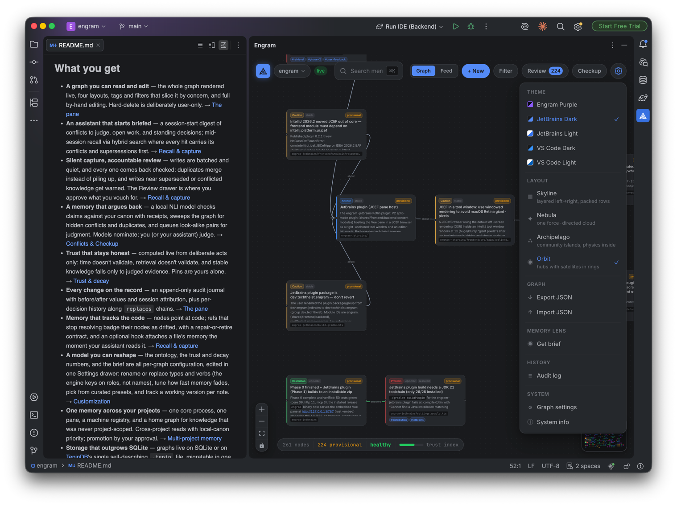Open IDE settings gear in title bar

pyautogui.click(x=578, y=26)
